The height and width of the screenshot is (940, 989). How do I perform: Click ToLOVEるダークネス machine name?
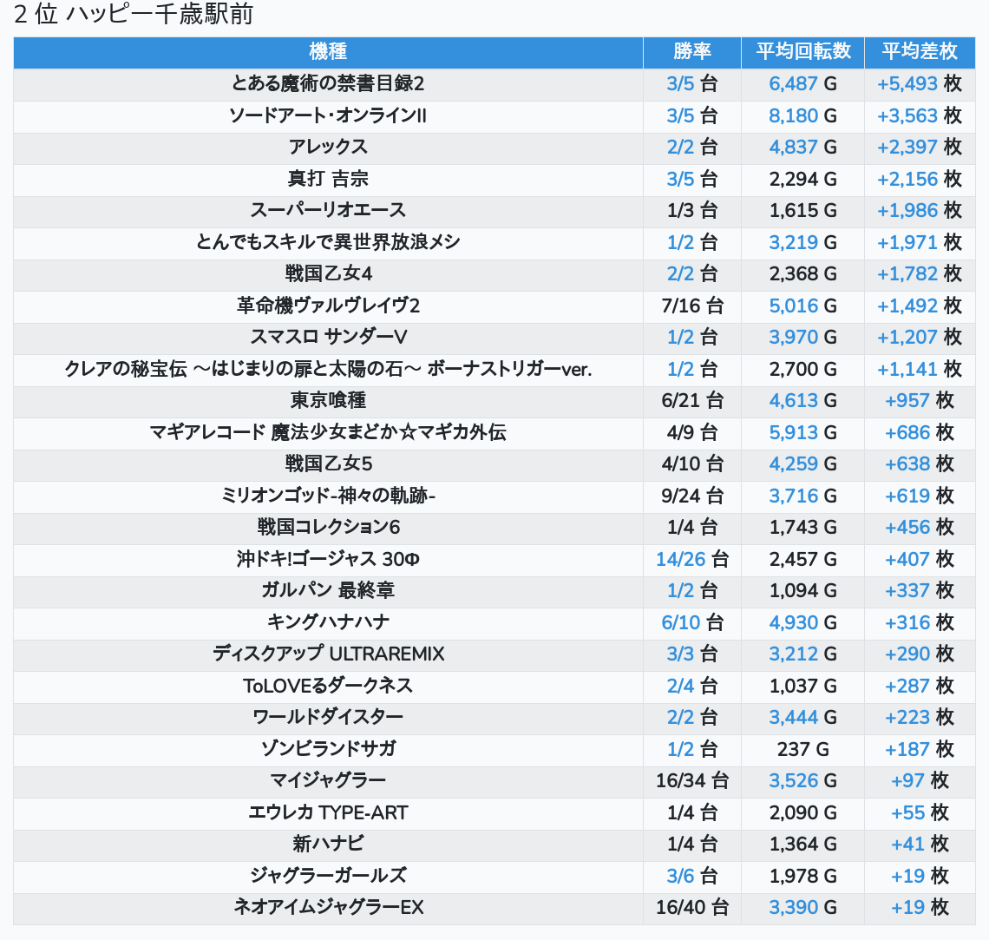point(328,686)
